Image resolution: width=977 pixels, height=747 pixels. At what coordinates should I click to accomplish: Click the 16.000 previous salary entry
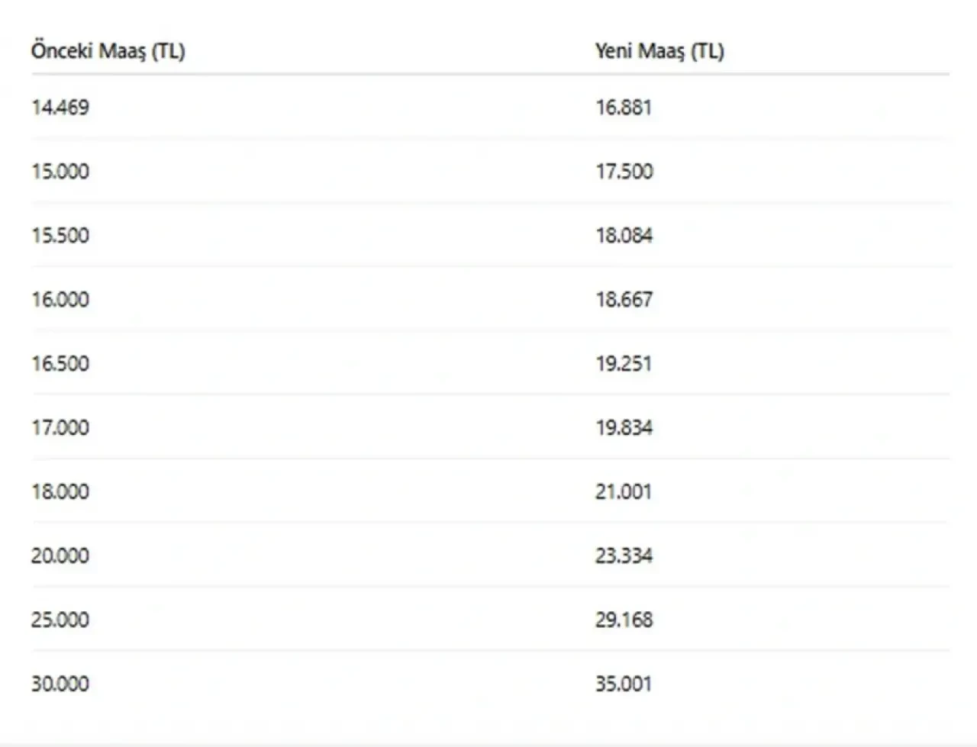[x=60, y=299]
